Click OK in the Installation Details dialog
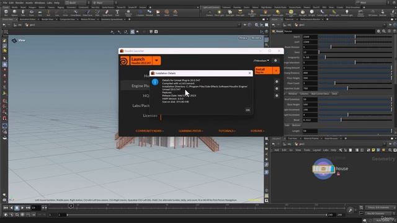The height and width of the screenshot is (223, 397). click(248, 110)
